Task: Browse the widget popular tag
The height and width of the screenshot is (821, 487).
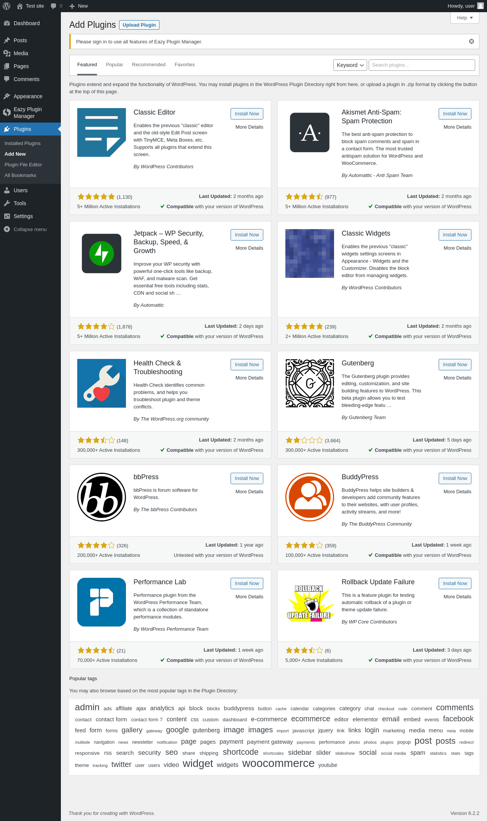Action: (198, 764)
